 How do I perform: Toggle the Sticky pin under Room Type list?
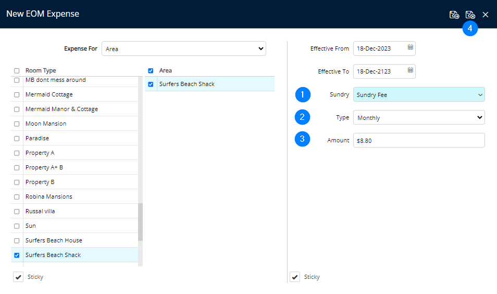coord(18,277)
